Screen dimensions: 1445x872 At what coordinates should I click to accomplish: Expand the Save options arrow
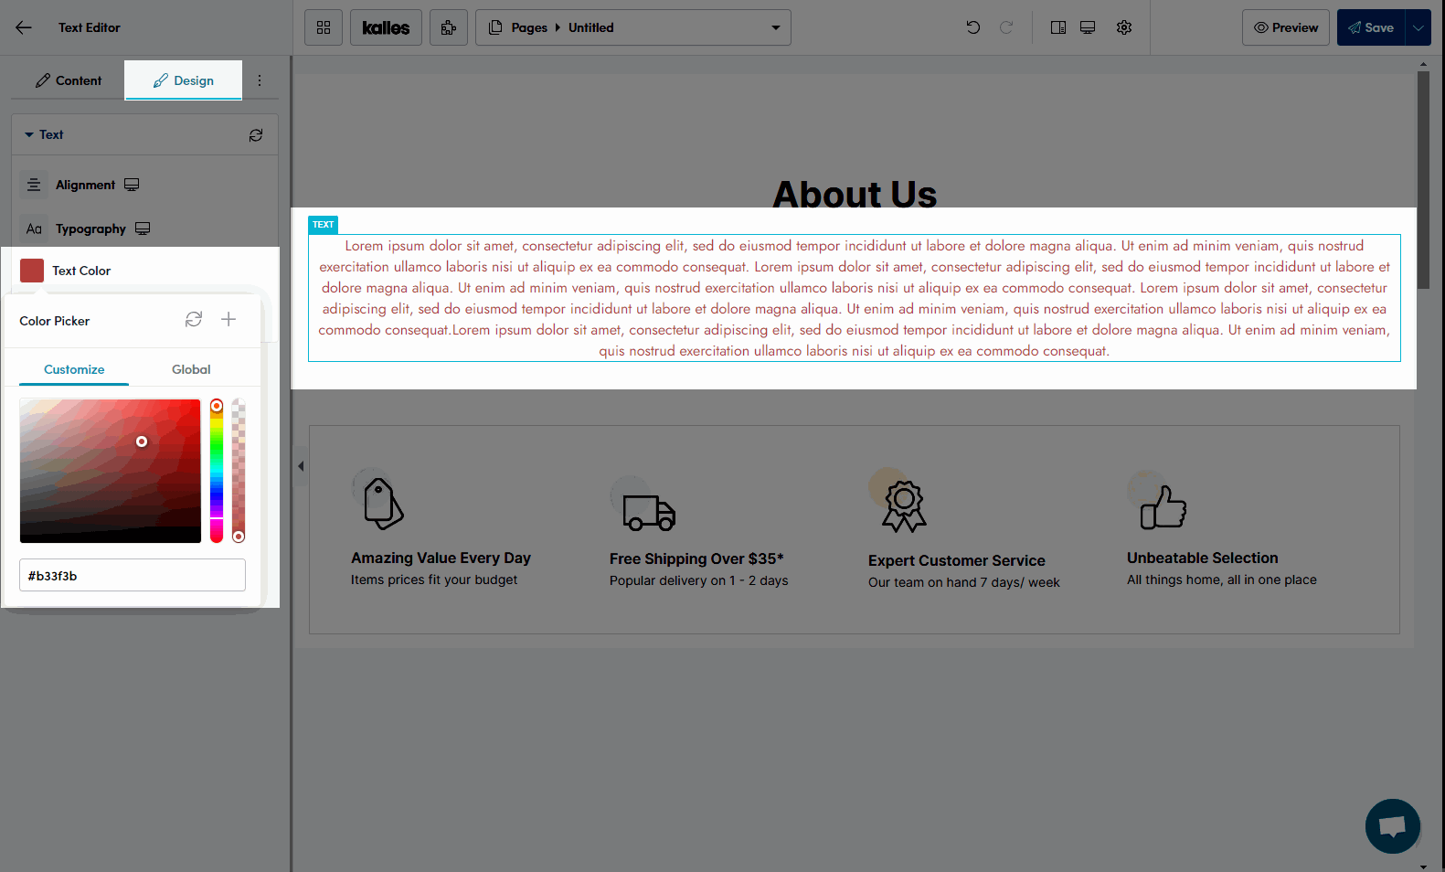pos(1418,27)
